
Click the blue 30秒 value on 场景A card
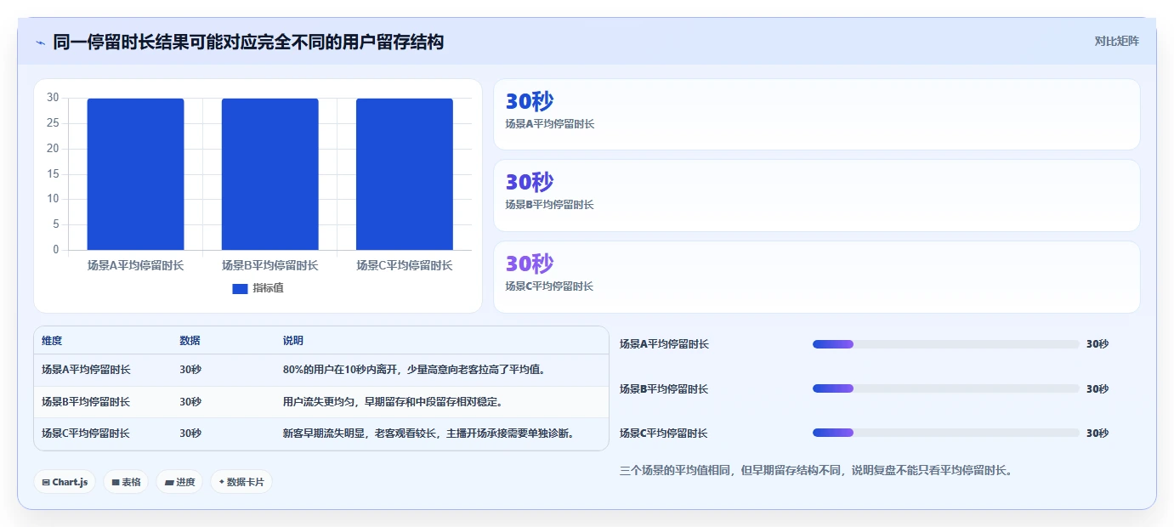(x=530, y=102)
